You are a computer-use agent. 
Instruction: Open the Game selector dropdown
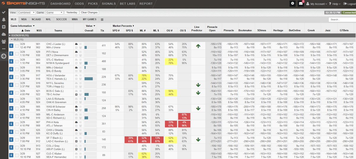pyautogui.click(x=54, y=12)
